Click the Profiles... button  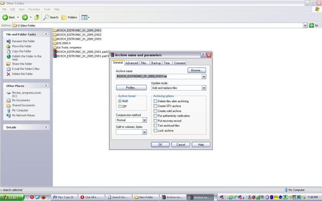[x=131, y=88]
